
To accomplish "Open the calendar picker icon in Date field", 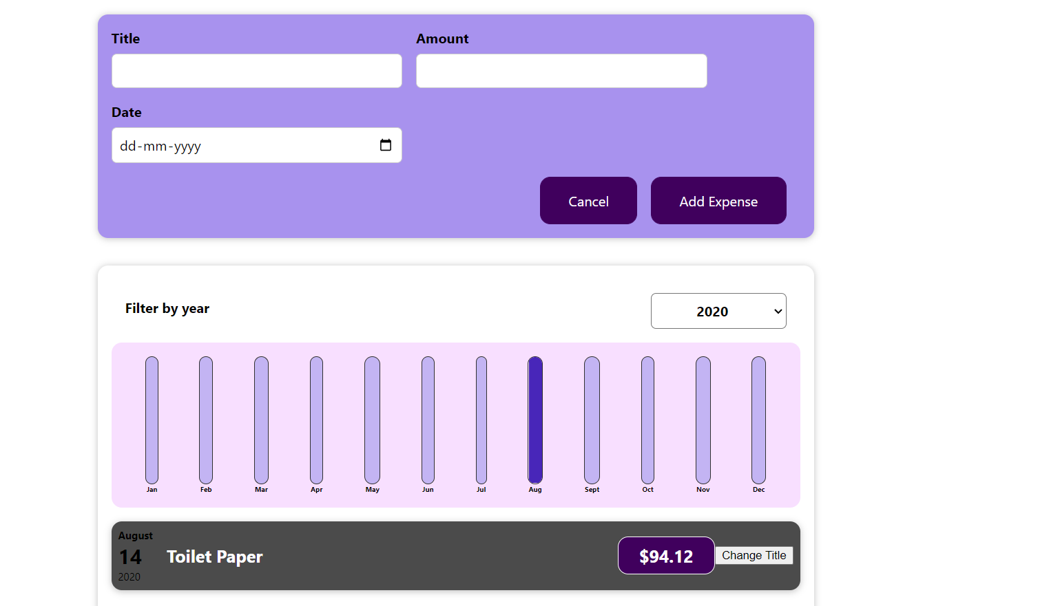I will pyautogui.click(x=386, y=145).
